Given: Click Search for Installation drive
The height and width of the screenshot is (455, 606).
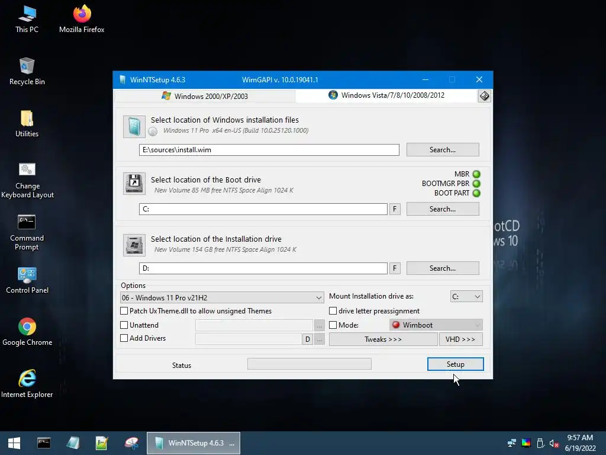Looking at the screenshot, I should 443,268.
